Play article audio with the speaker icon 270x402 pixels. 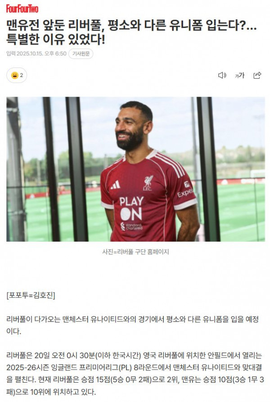(x=222, y=75)
